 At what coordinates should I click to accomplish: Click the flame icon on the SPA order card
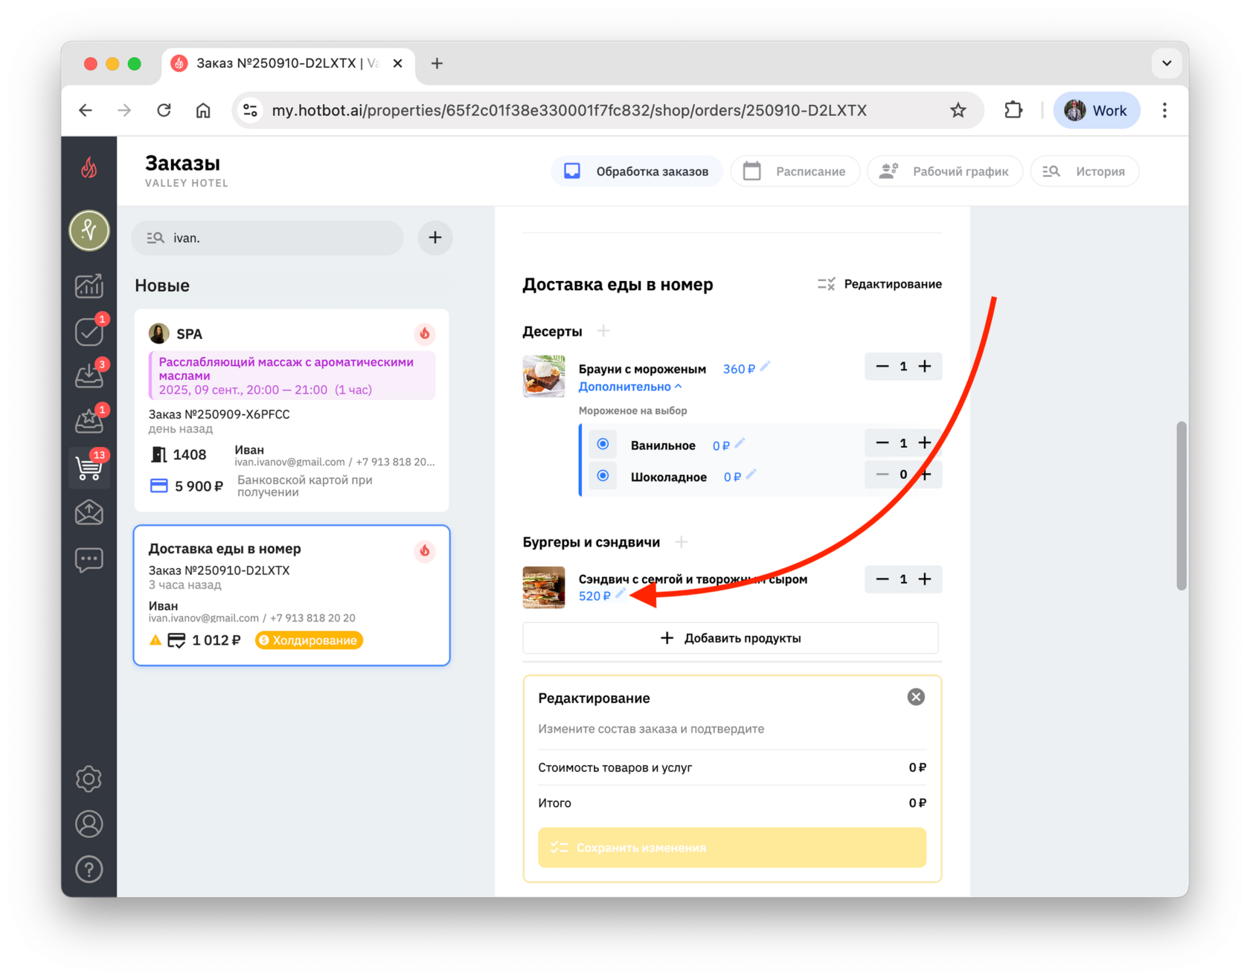click(x=425, y=333)
